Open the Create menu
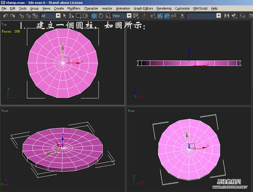 (59, 8)
